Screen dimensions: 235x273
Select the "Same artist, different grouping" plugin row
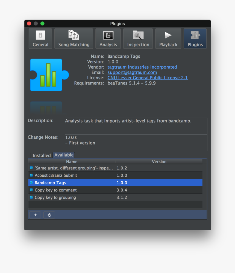click(x=115, y=168)
